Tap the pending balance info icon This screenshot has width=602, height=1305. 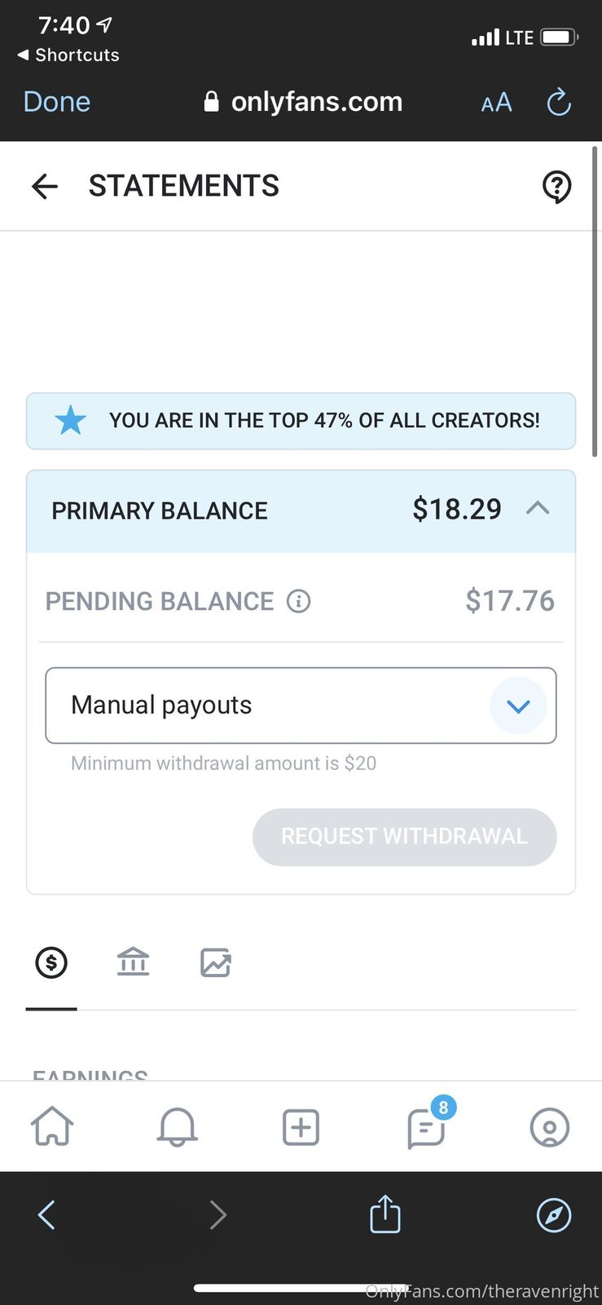[x=299, y=602]
